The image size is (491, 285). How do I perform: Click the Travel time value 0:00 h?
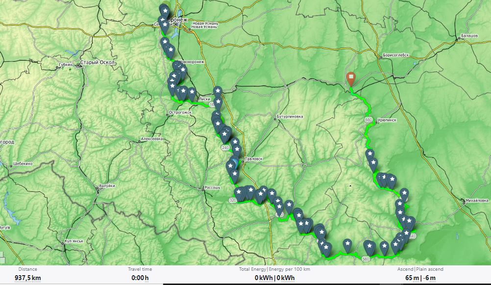coord(140,278)
